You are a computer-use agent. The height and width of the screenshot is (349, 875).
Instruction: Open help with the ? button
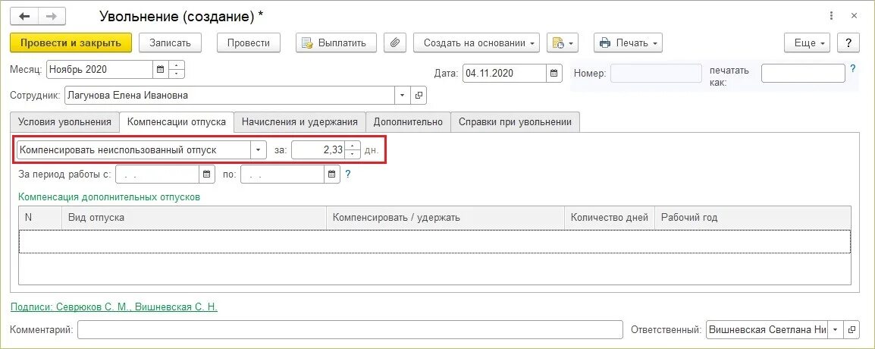(848, 43)
